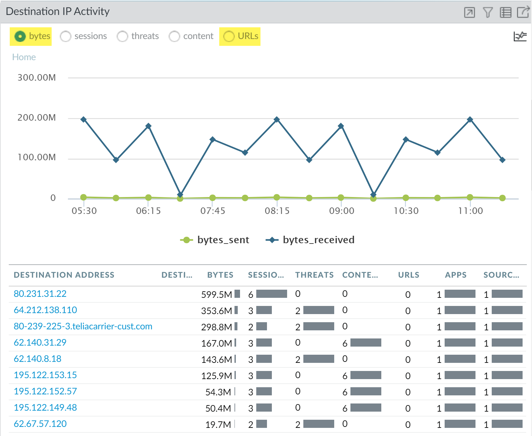This screenshot has width=532, height=436.
Task: Open destination address 80.231.31.22
Action: click(40, 294)
